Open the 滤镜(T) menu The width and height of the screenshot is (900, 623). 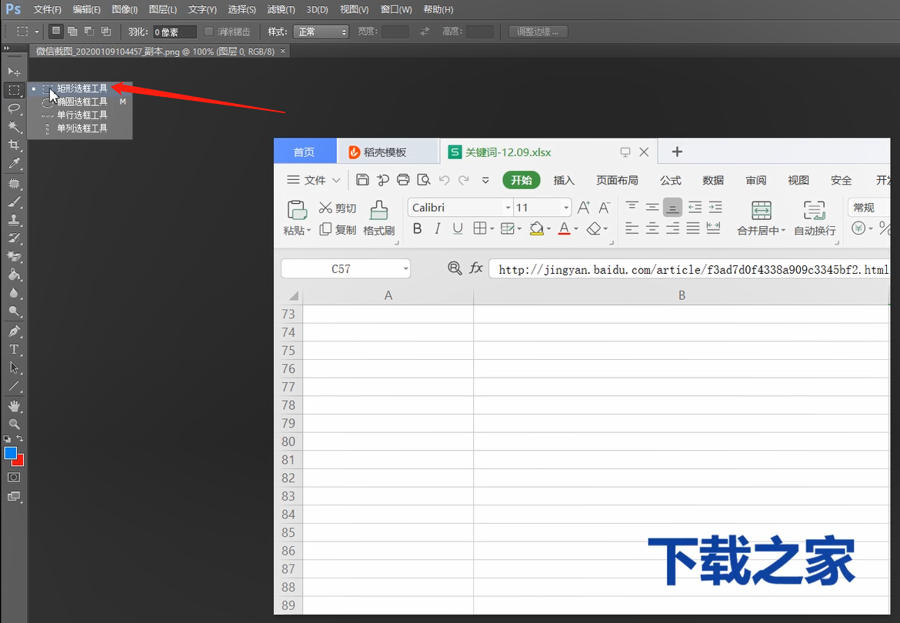pos(279,9)
